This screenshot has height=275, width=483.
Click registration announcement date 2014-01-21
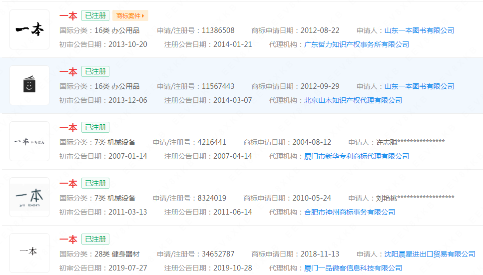tap(233, 44)
